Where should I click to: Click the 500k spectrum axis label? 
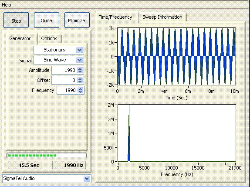coord(109,148)
